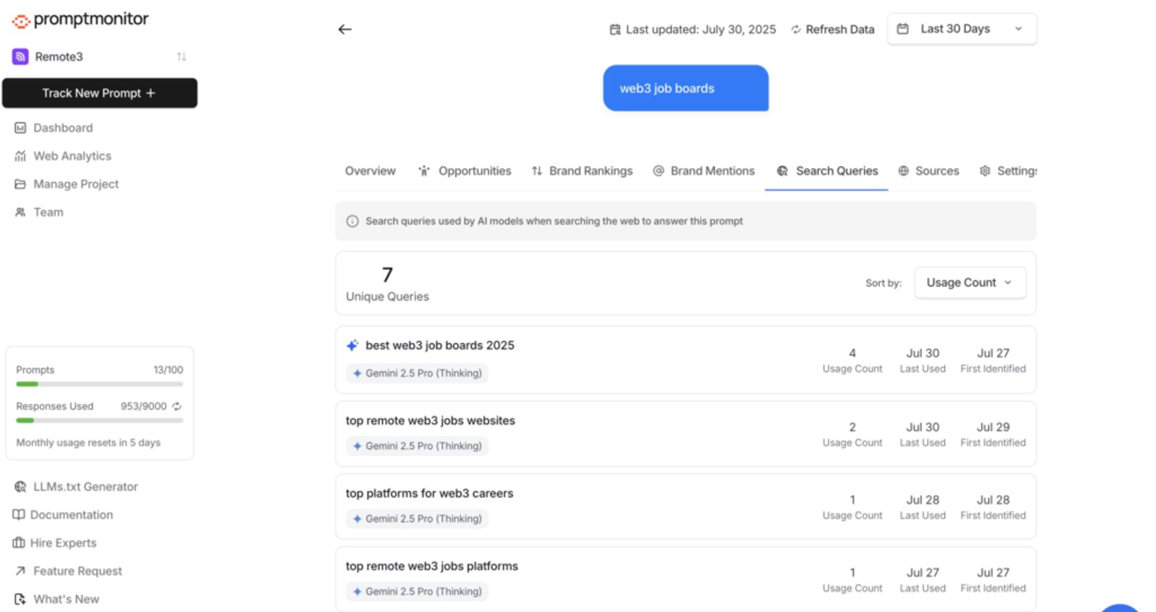Image resolution: width=1156 pixels, height=612 pixels.
Task: Click the Prompts usage progress bar
Action: click(100, 384)
